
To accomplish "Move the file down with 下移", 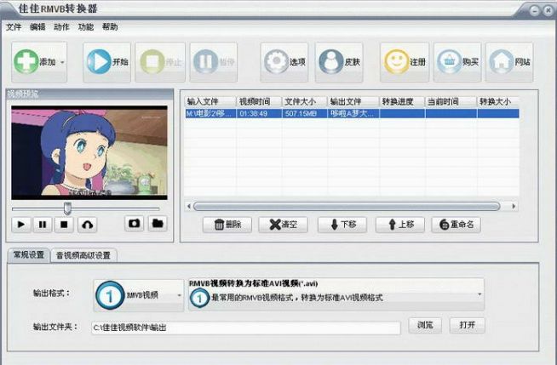I will coord(342,225).
